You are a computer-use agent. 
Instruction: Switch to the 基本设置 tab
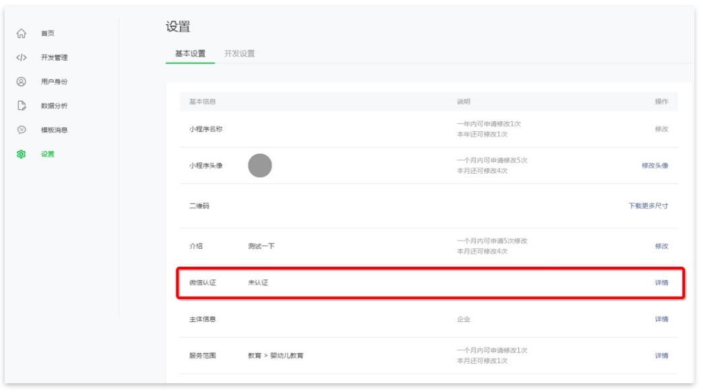[x=190, y=54]
